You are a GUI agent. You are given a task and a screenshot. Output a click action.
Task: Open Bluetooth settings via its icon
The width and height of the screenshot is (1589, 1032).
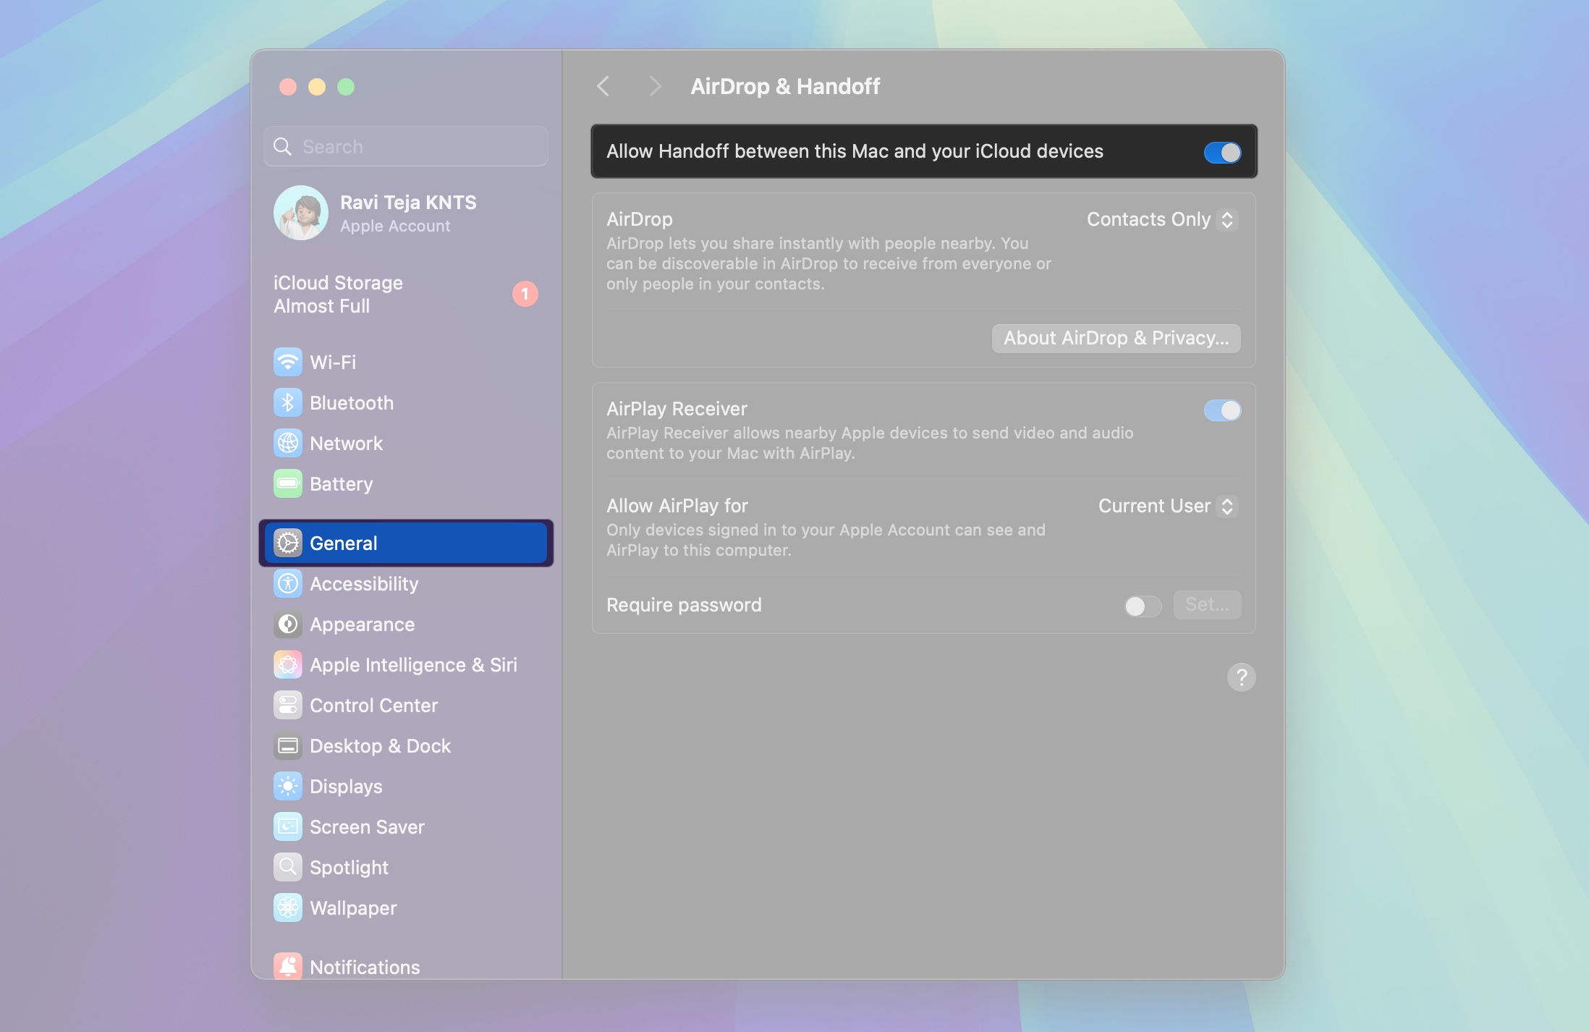288,402
